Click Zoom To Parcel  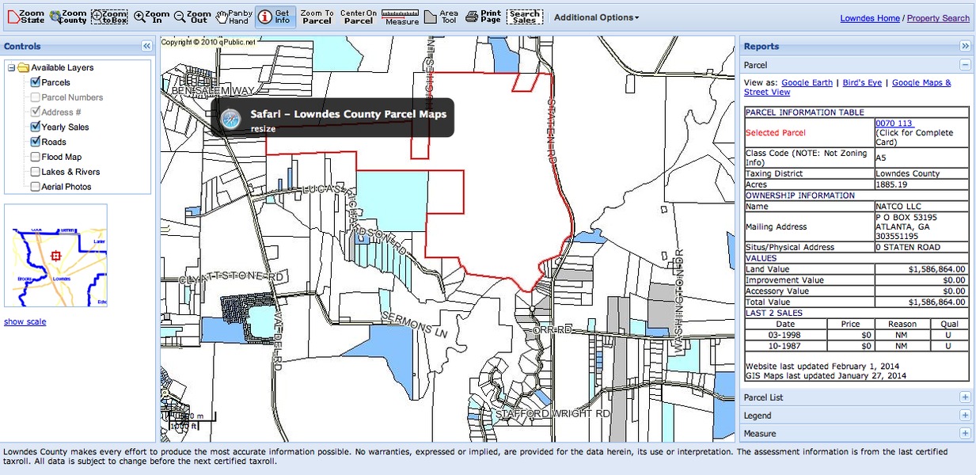click(x=317, y=17)
